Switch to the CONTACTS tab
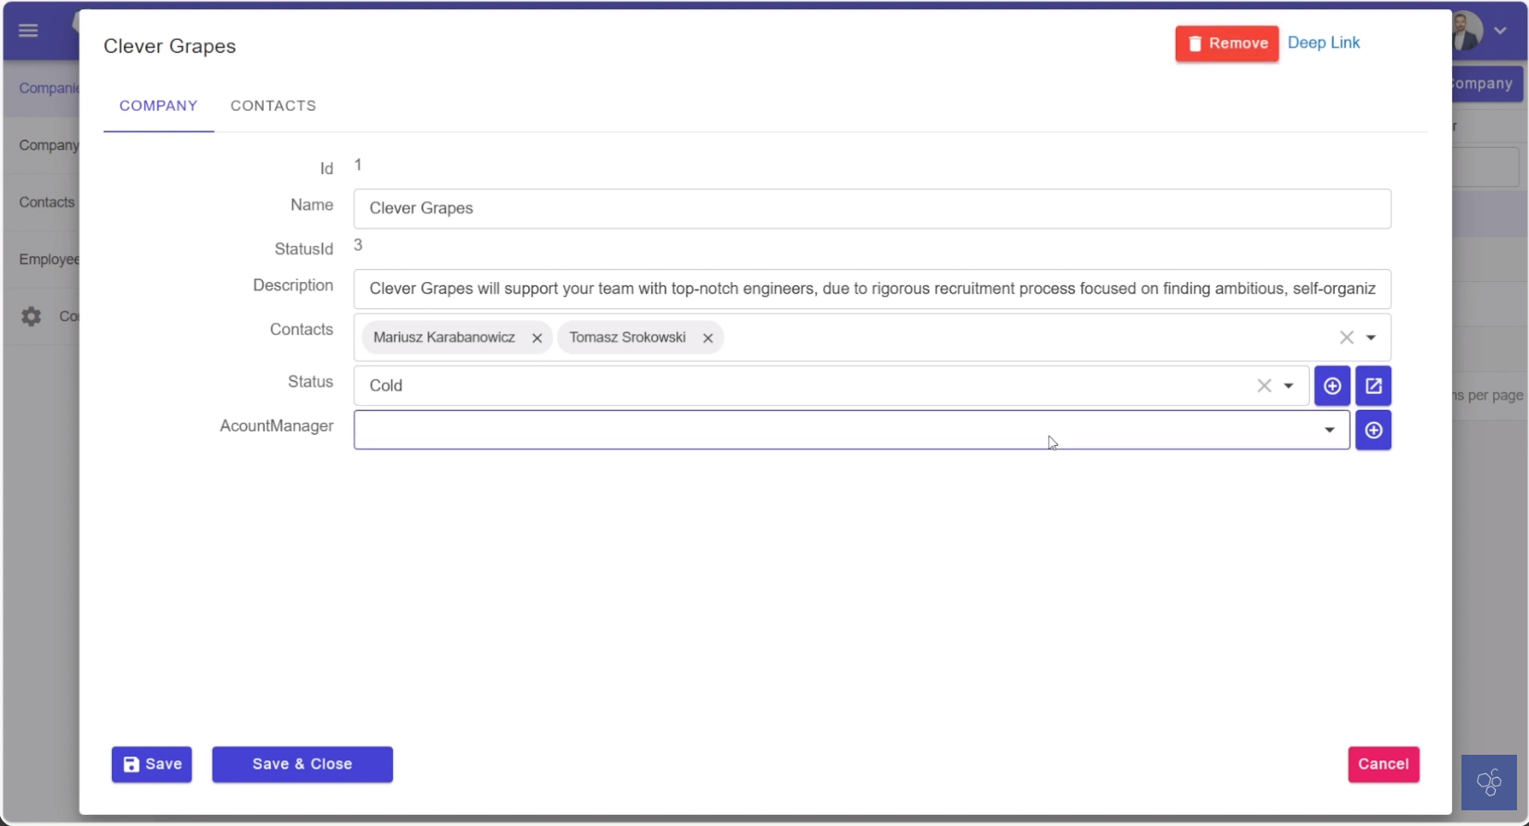This screenshot has height=826, width=1529. (273, 105)
